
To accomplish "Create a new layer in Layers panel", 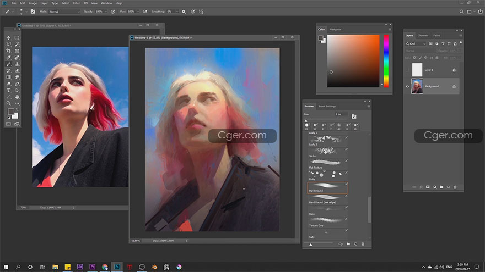I will (448, 187).
